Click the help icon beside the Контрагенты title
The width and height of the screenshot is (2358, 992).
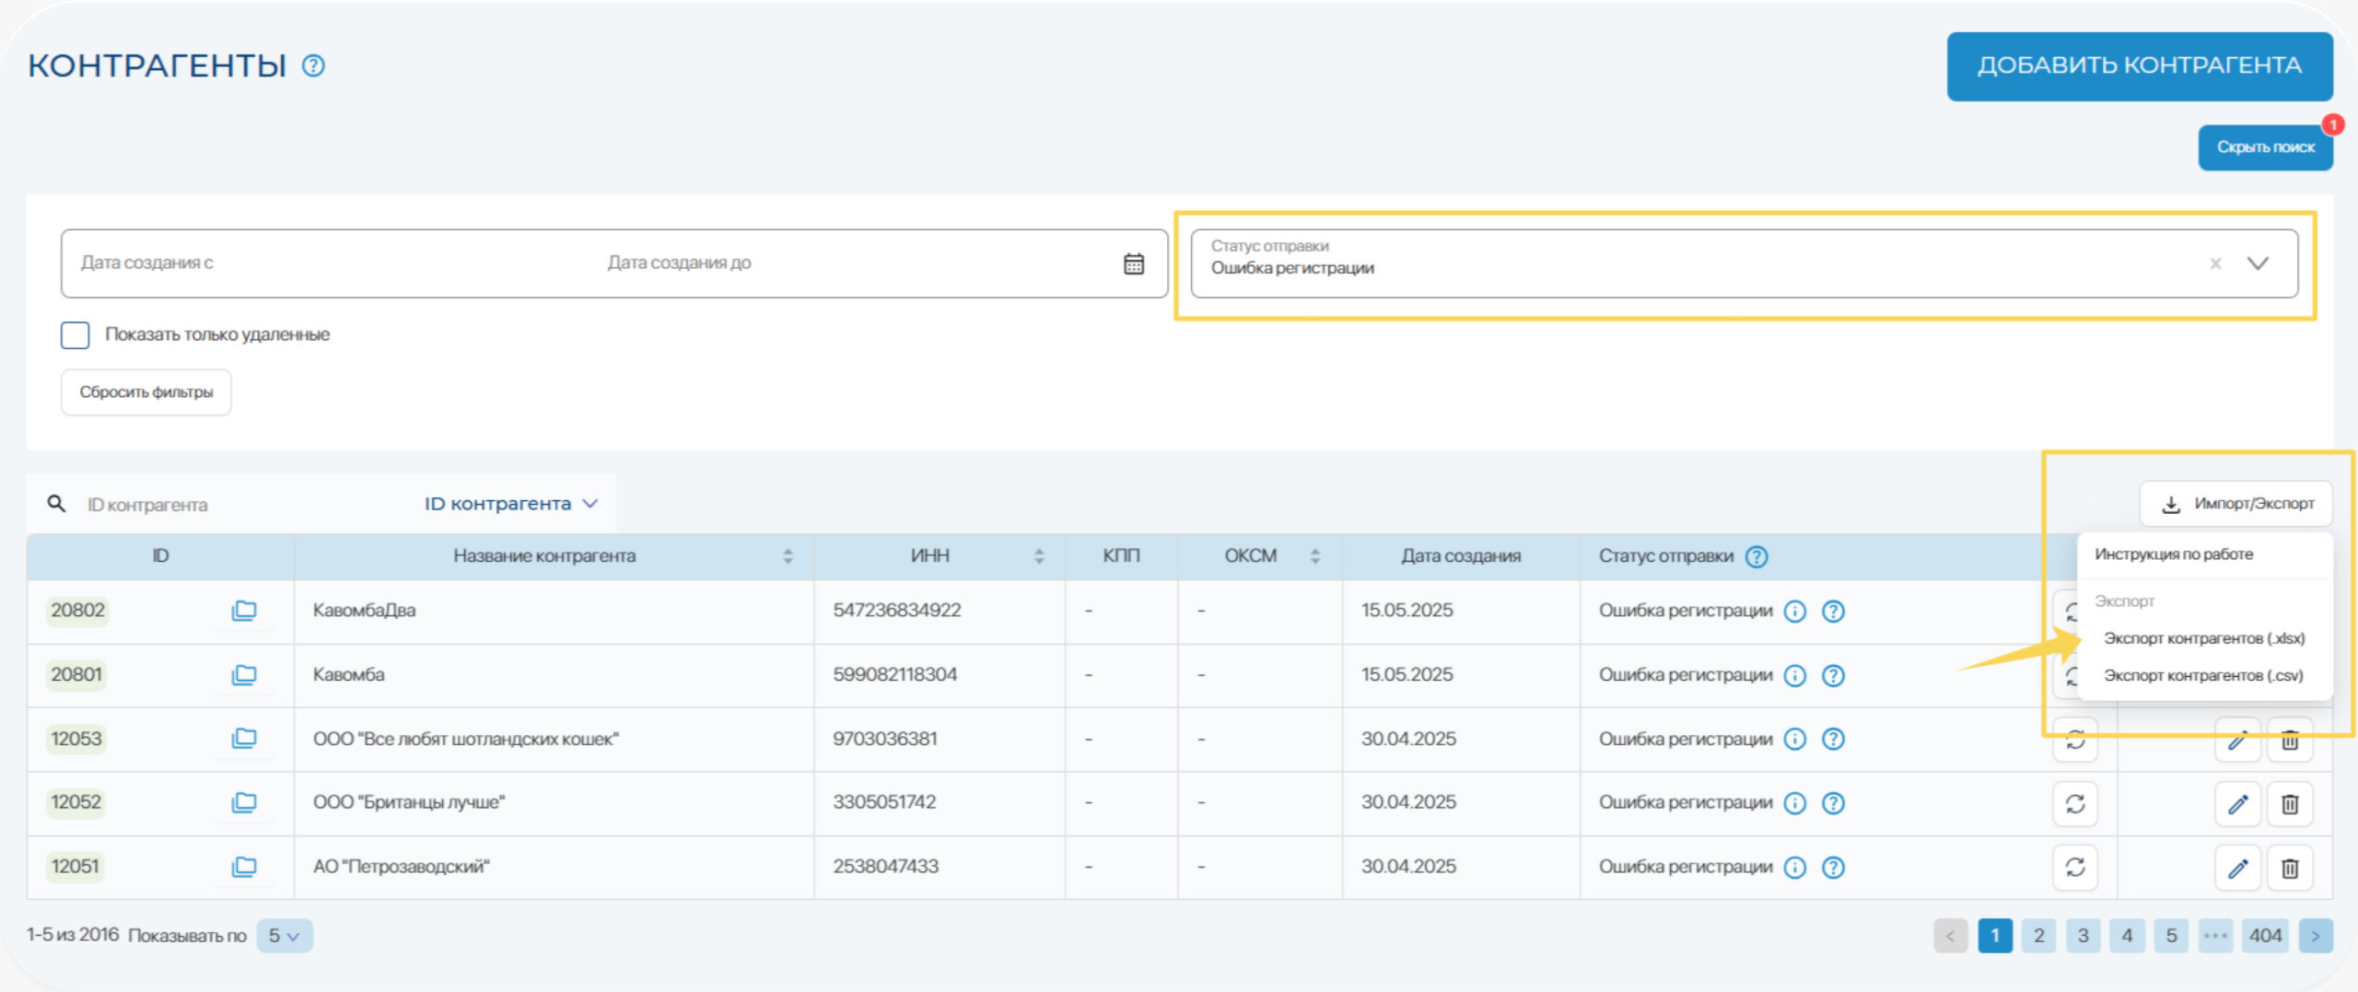coord(313,66)
